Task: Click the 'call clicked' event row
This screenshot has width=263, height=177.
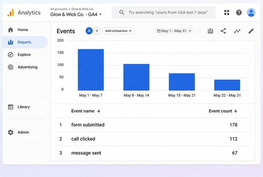Action: pyautogui.click(x=153, y=139)
